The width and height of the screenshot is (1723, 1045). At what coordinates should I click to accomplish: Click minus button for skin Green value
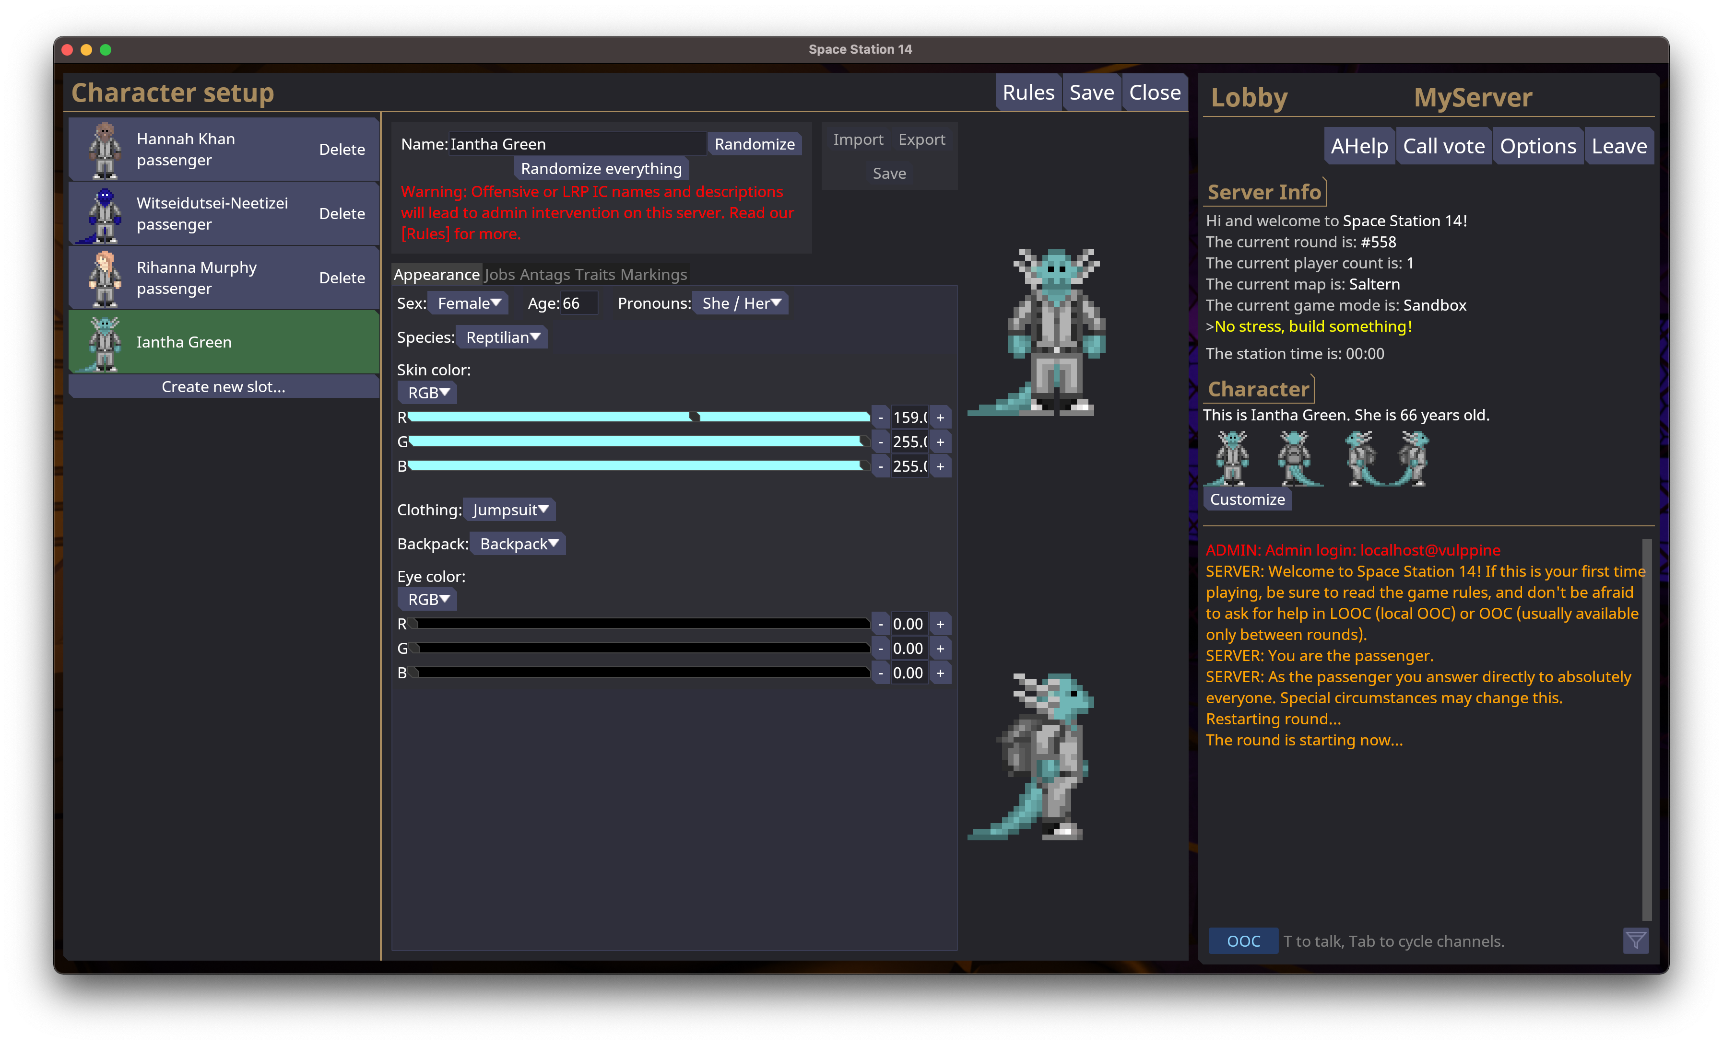[x=880, y=442]
